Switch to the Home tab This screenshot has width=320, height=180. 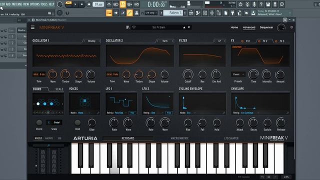click(234, 27)
